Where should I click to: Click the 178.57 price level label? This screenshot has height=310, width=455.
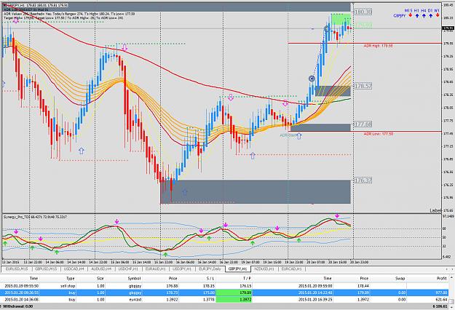coord(363,86)
